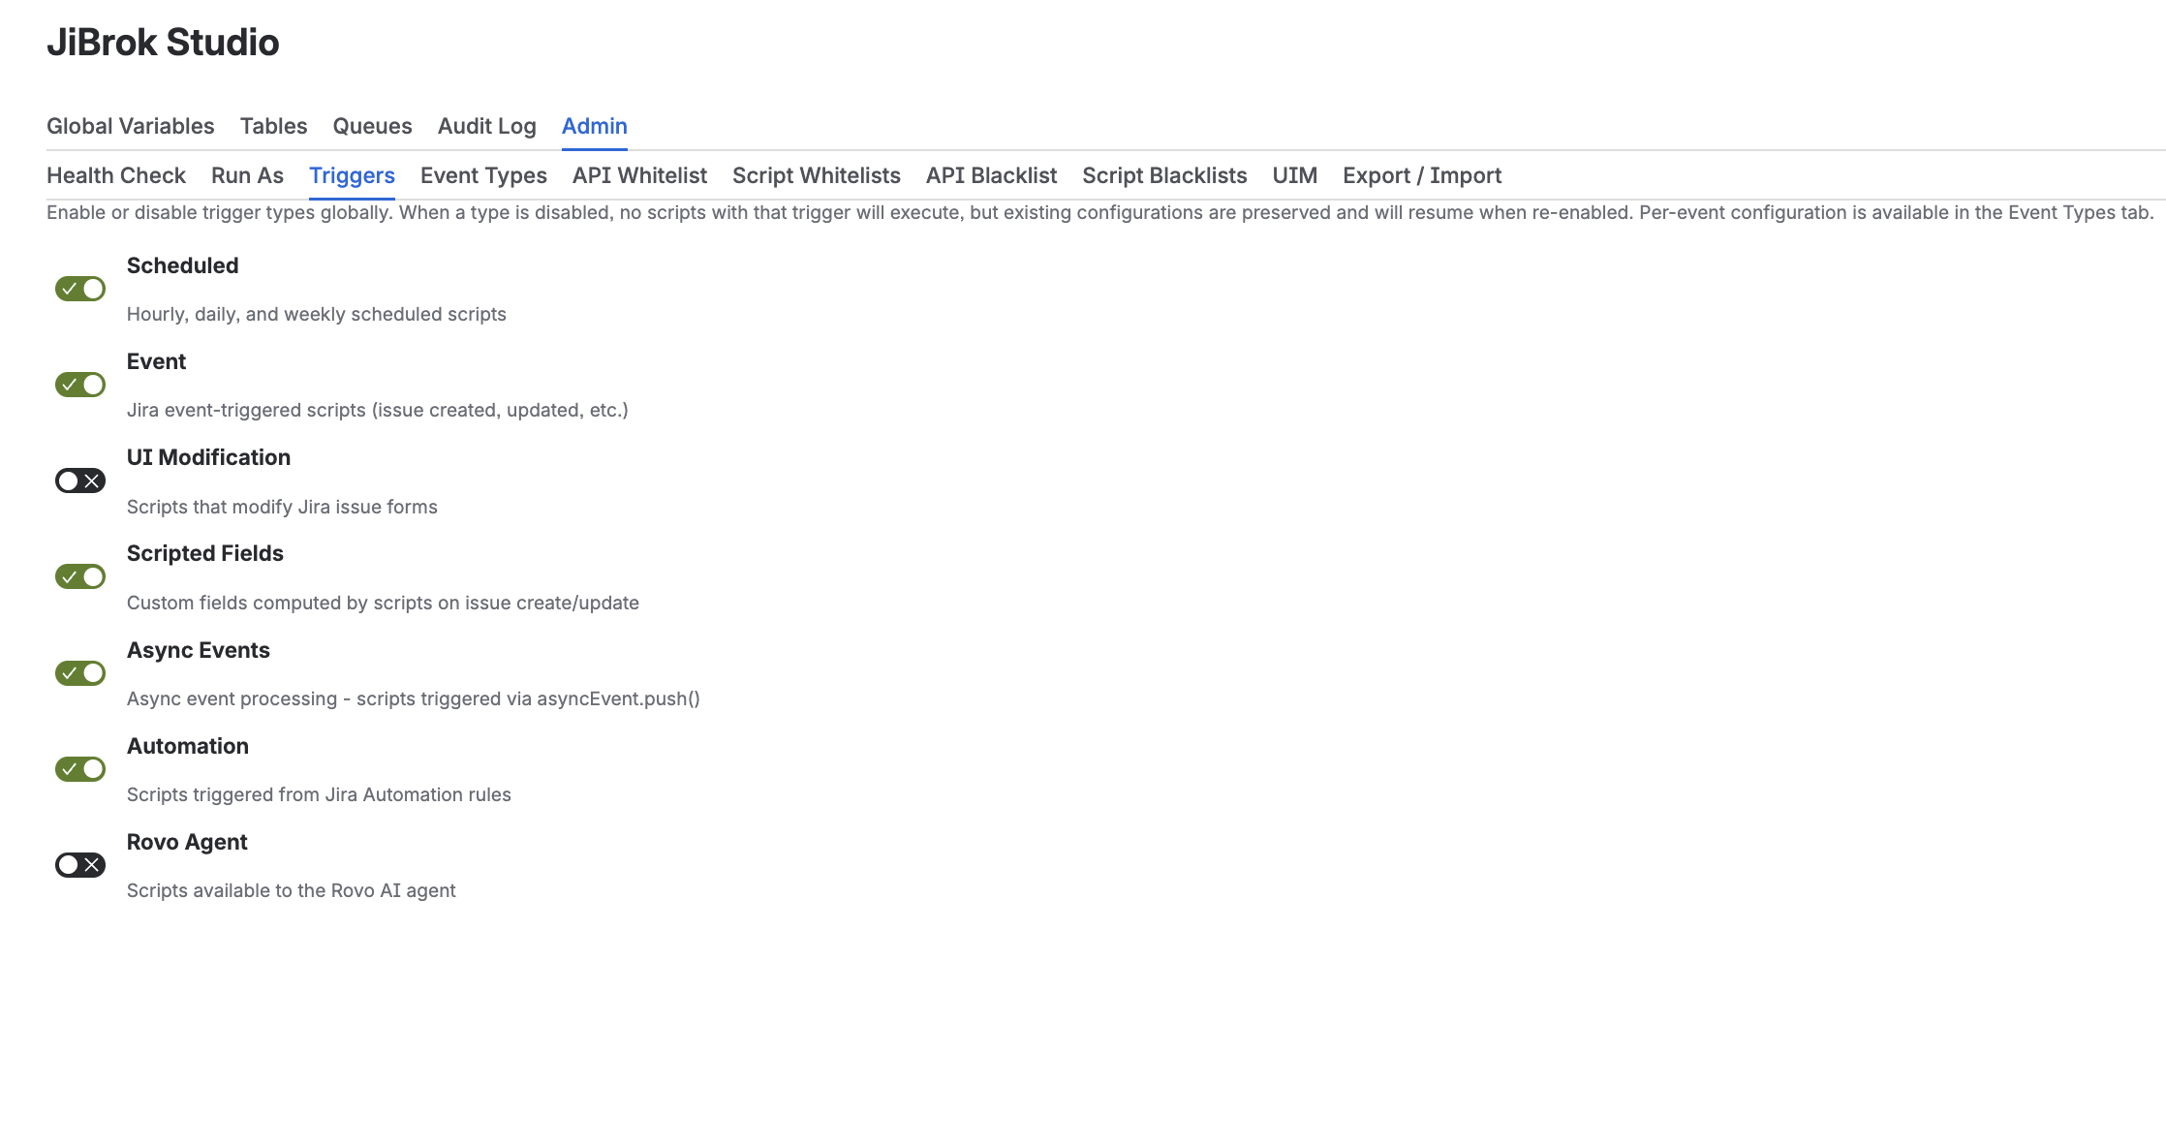
Task: Toggle off Scripted Fields trigger
Action: (80, 576)
